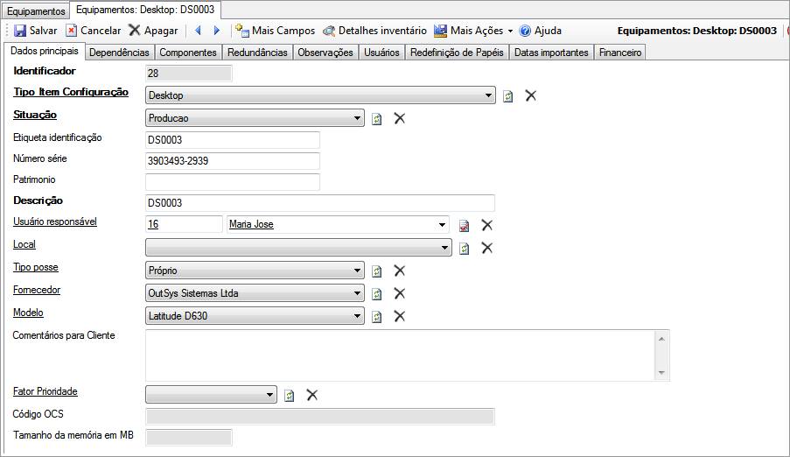
Task: Open Redefinição de Papéis tab
Action: click(x=457, y=53)
